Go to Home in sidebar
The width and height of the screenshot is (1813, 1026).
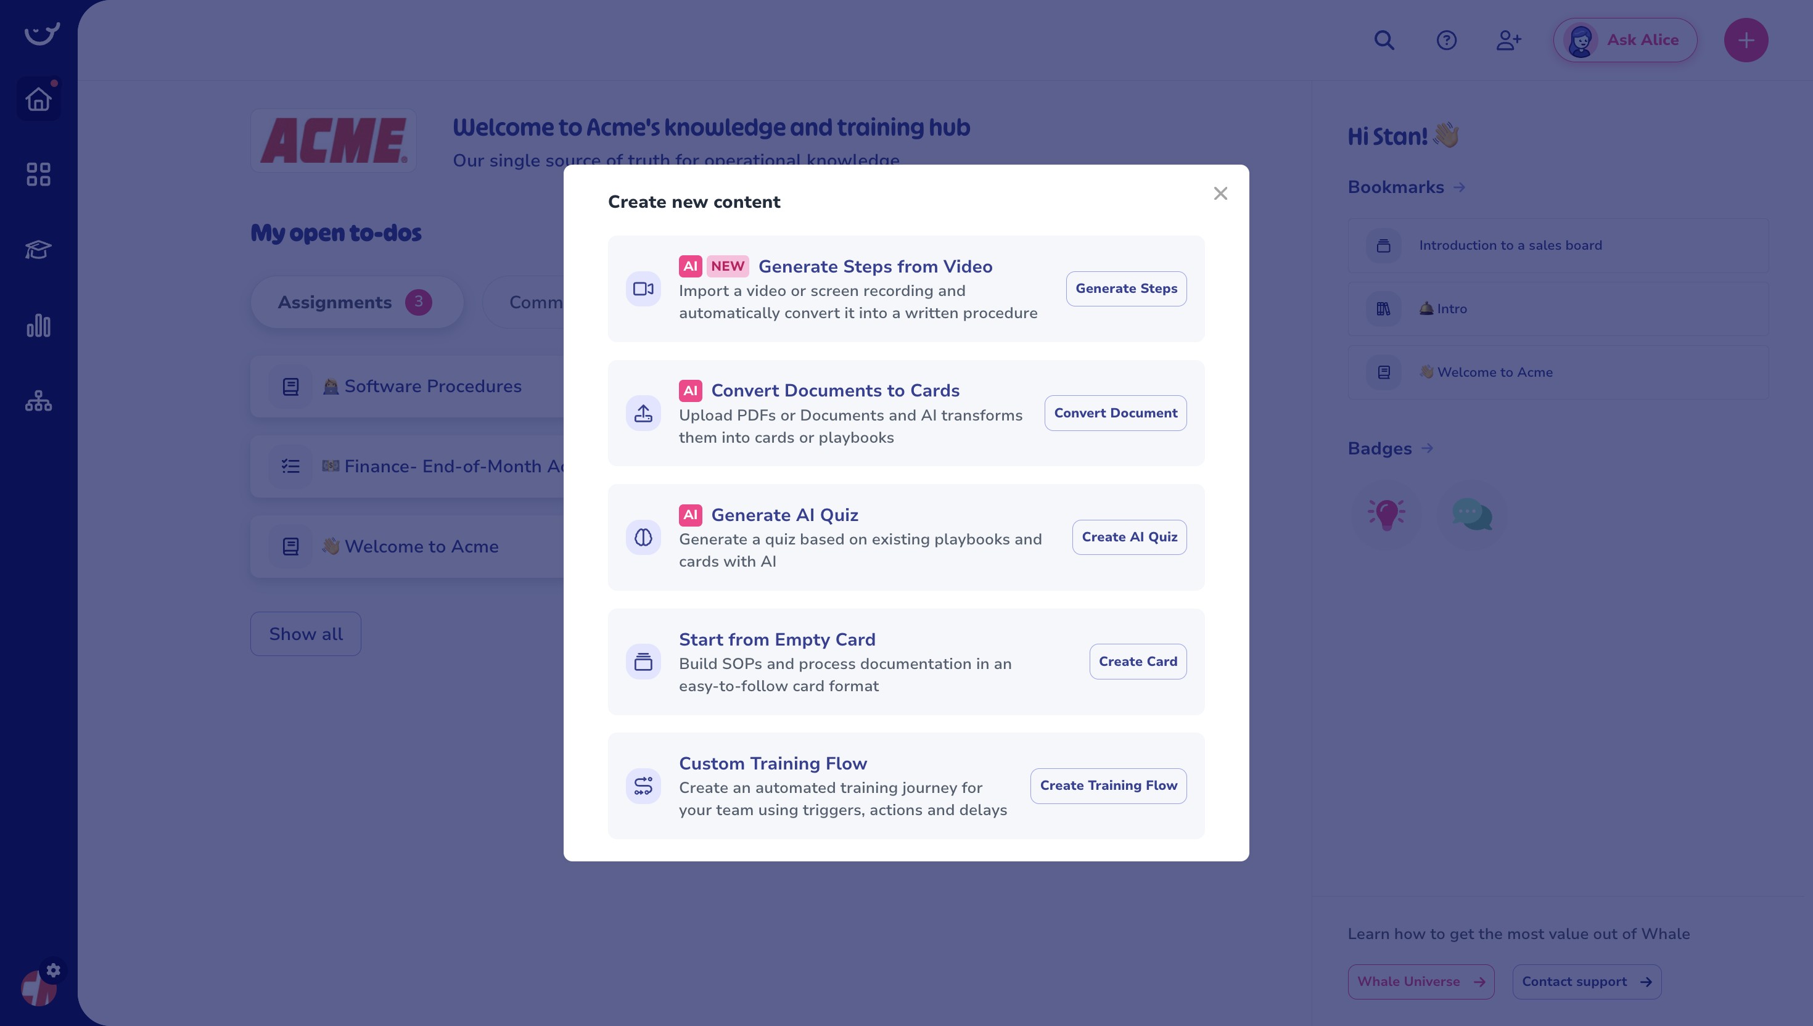pos(38,99)
